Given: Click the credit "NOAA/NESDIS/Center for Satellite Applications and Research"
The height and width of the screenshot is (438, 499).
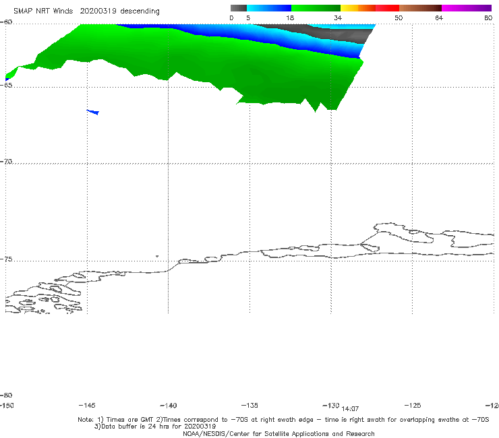Looking at the screenshot, I should [278, 434].
